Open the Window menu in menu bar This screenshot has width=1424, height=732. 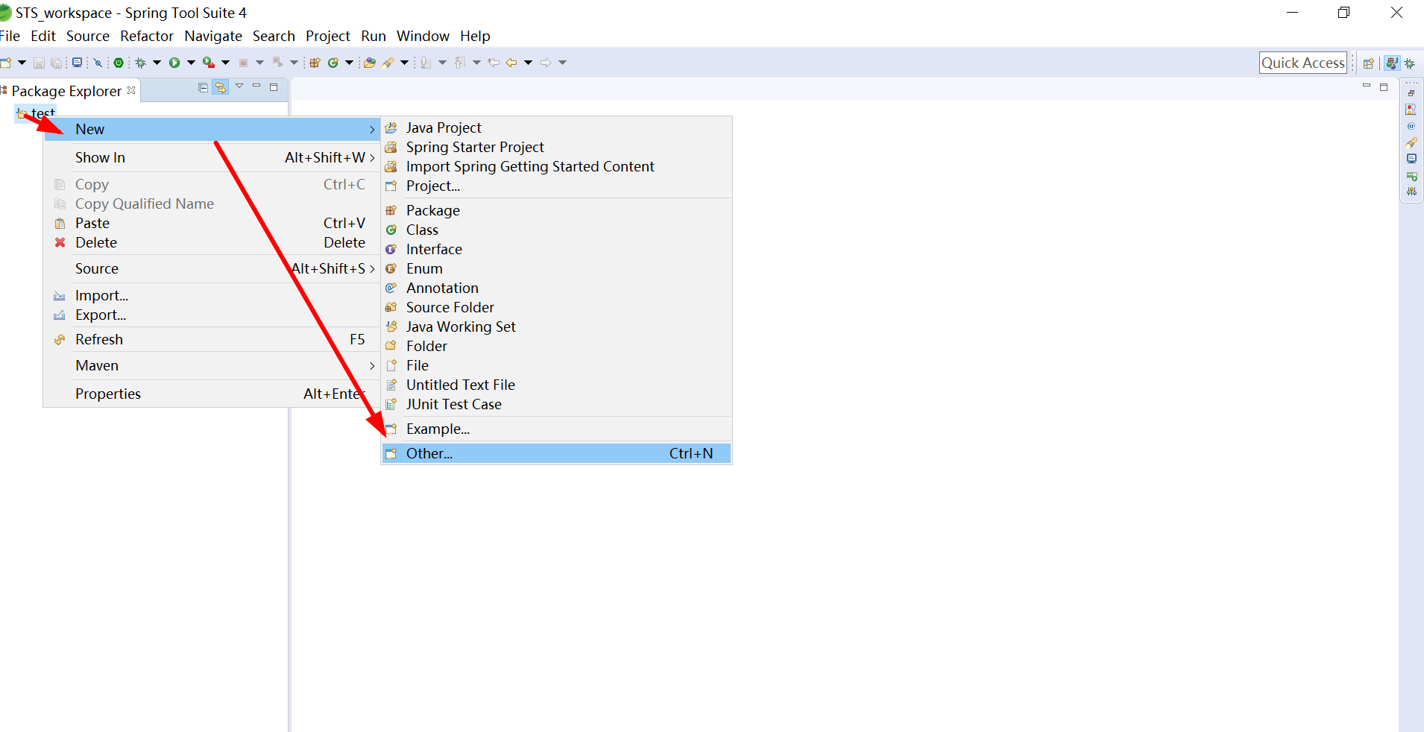coord(423,36)
